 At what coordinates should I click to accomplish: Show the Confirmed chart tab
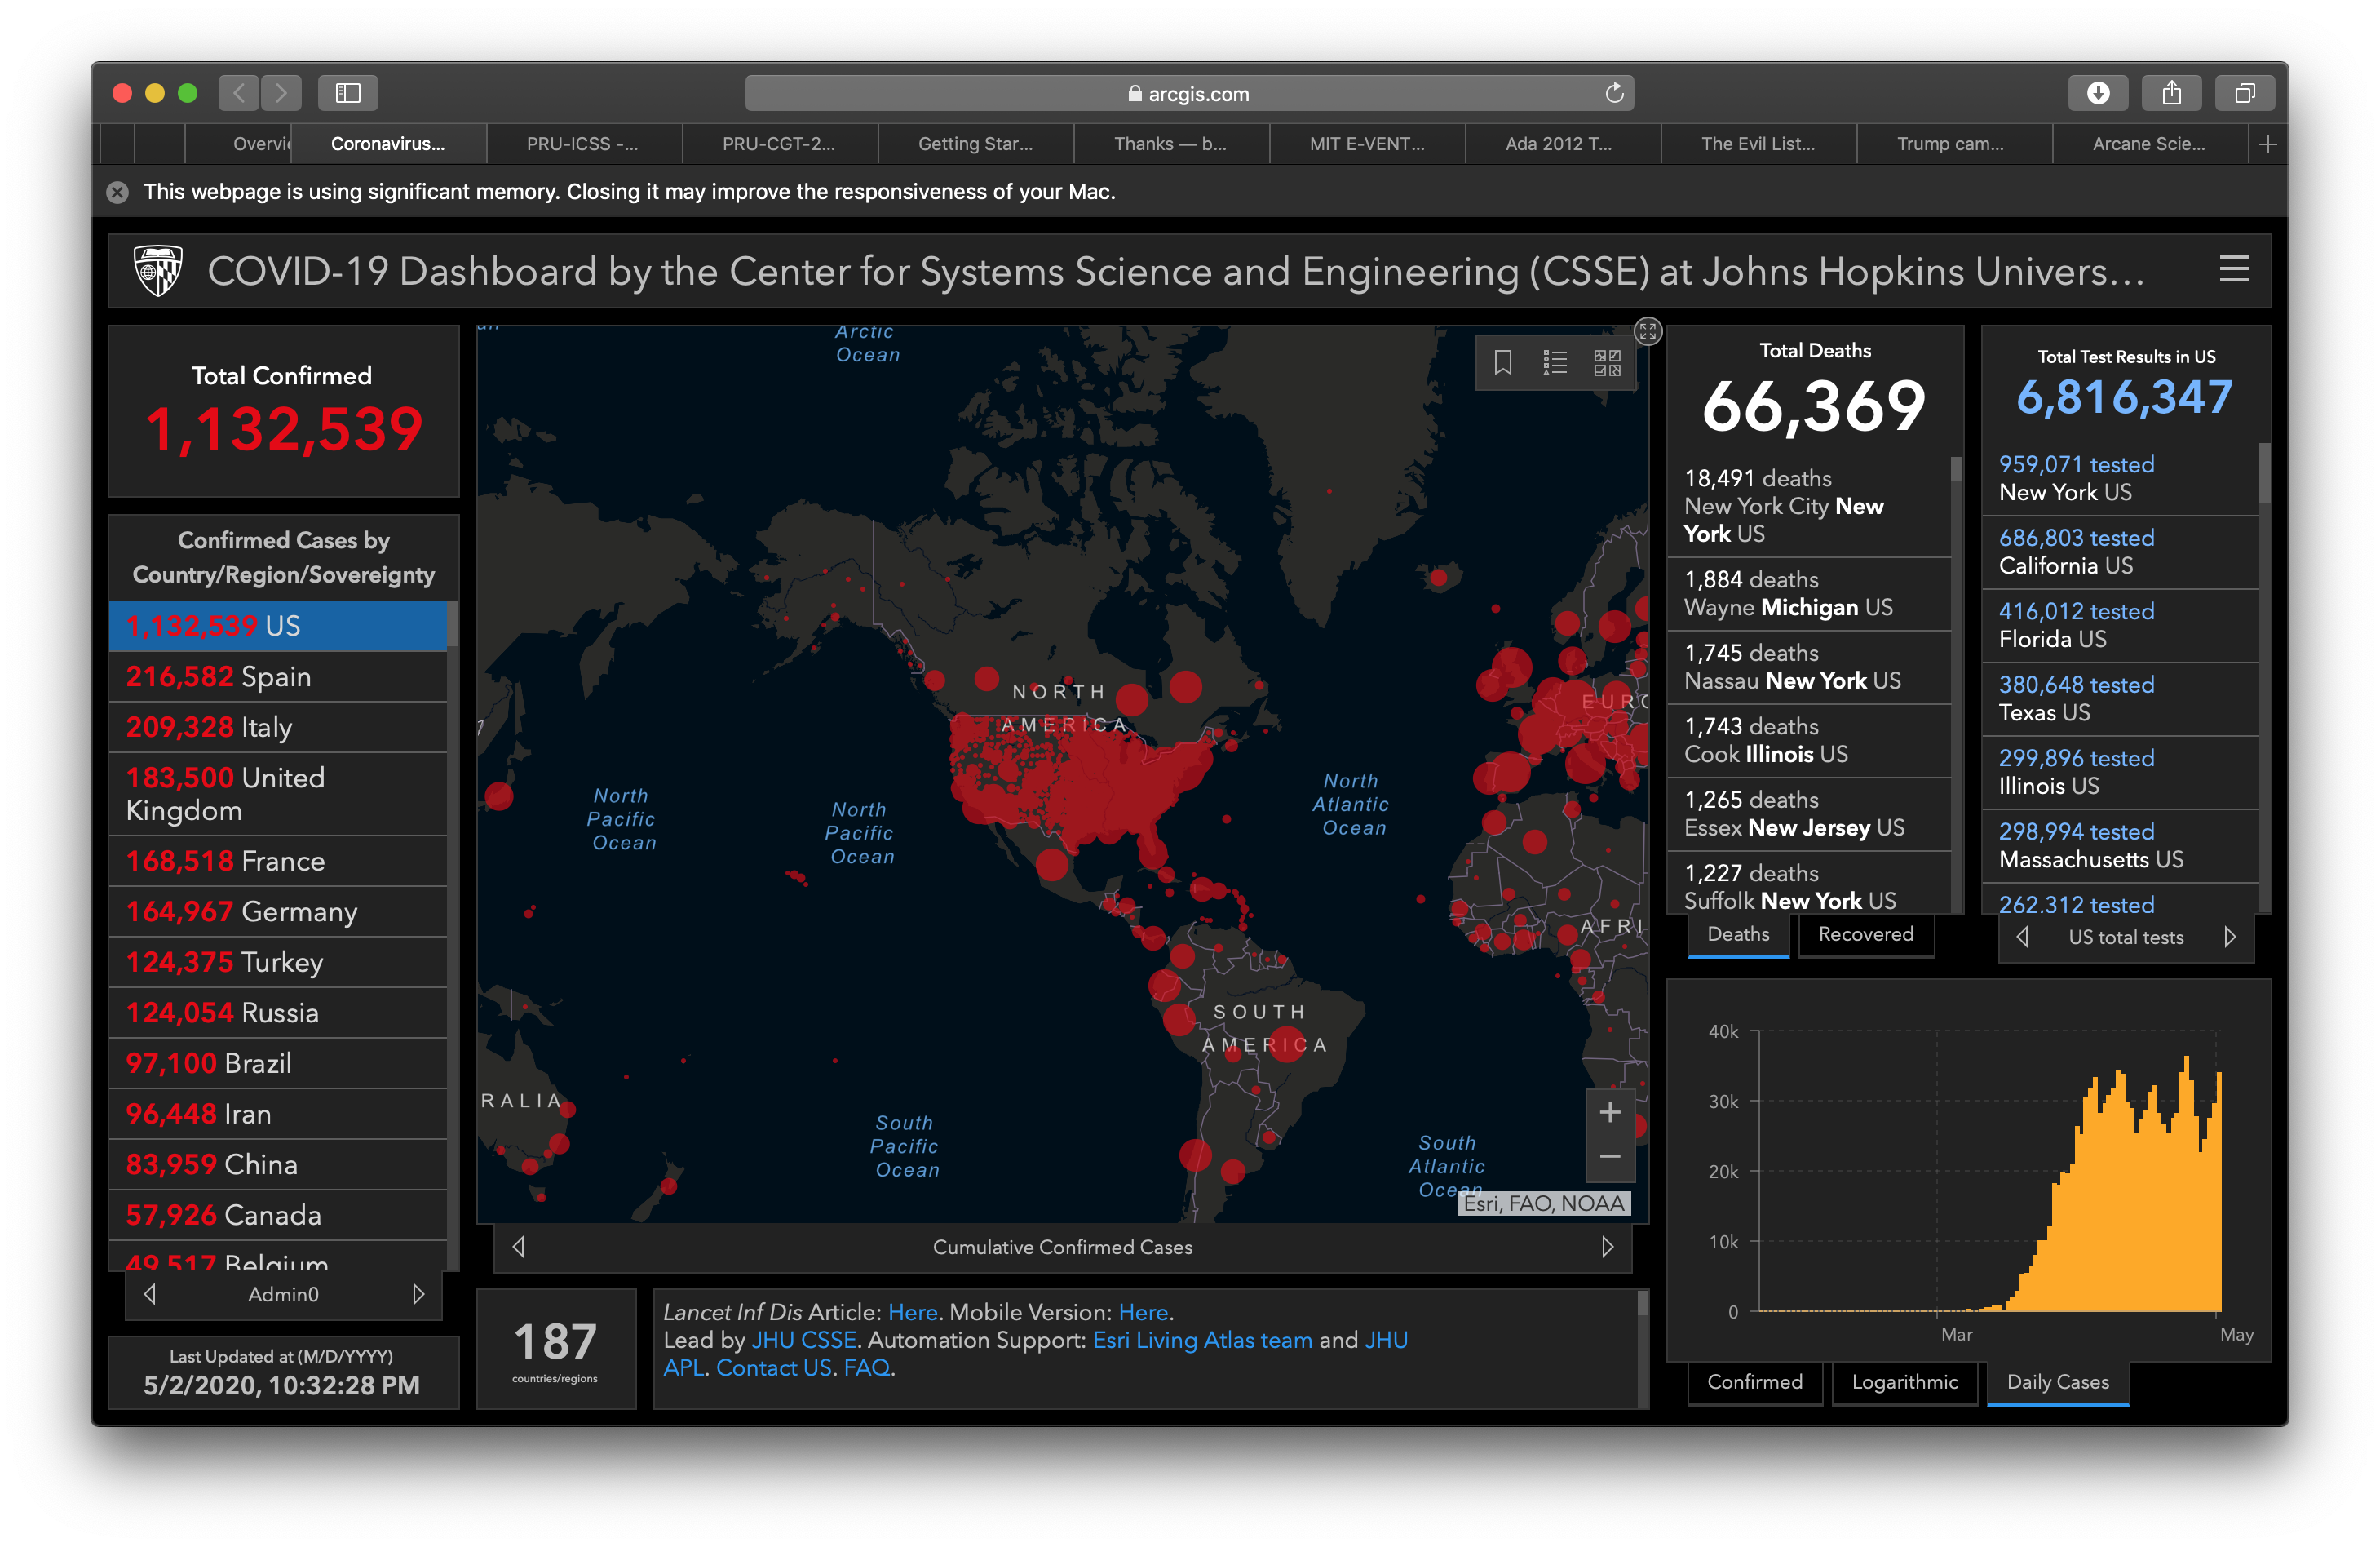[x=1755, y=1382]
